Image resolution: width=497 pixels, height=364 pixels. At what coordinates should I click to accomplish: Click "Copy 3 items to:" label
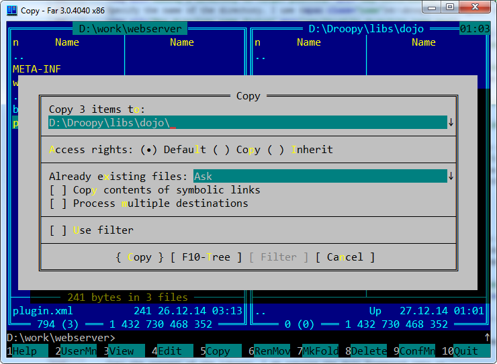click(x=97, y=109)
